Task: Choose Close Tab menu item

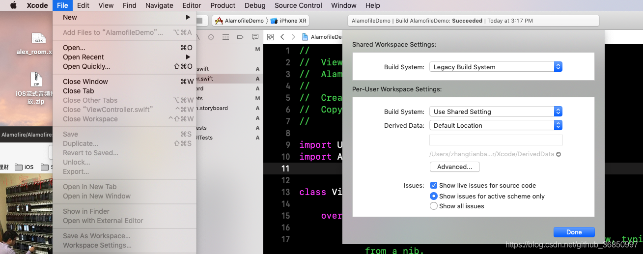Action: pos(124,91)
